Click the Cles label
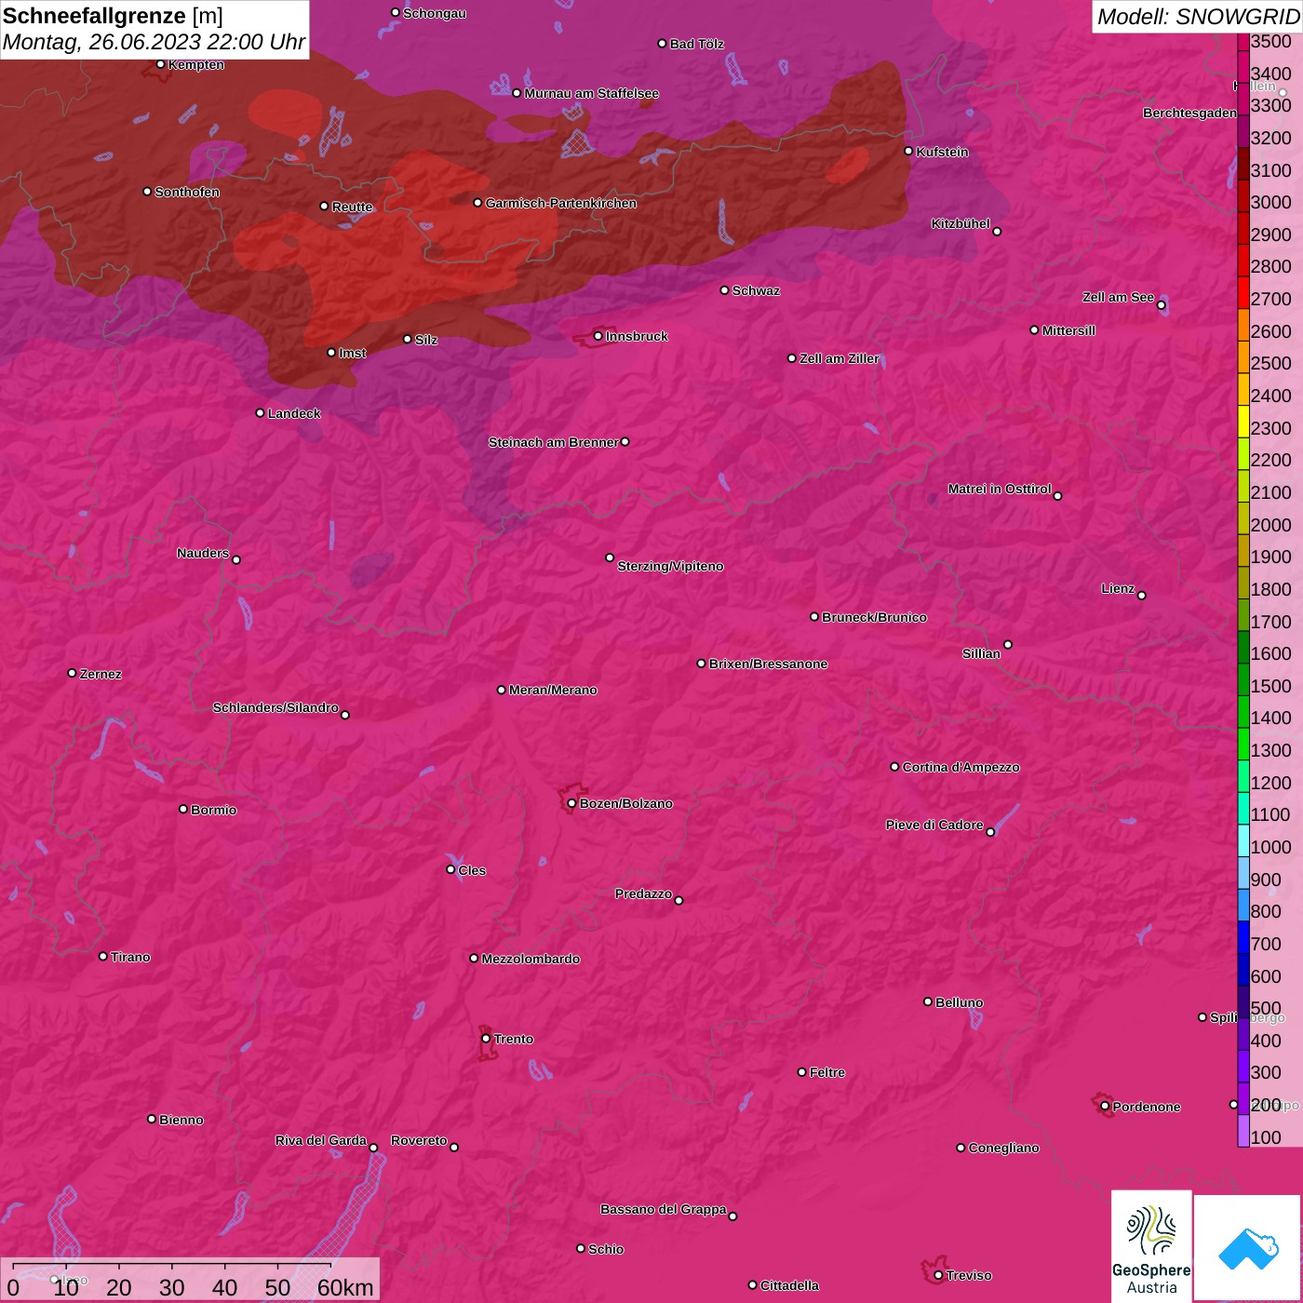The width and height of the screenshot is (1303, 1303). point(472,870)
